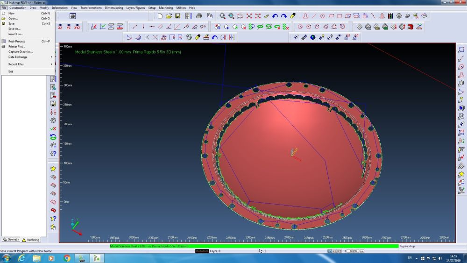Toggle the XYZ view eye icon
Viewport: 467px width, 263px height.
(77, 27)
